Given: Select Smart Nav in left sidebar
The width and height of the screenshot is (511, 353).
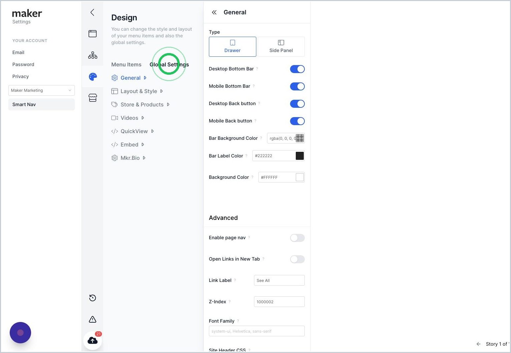Looking at the screenshot, I should 41,104.
